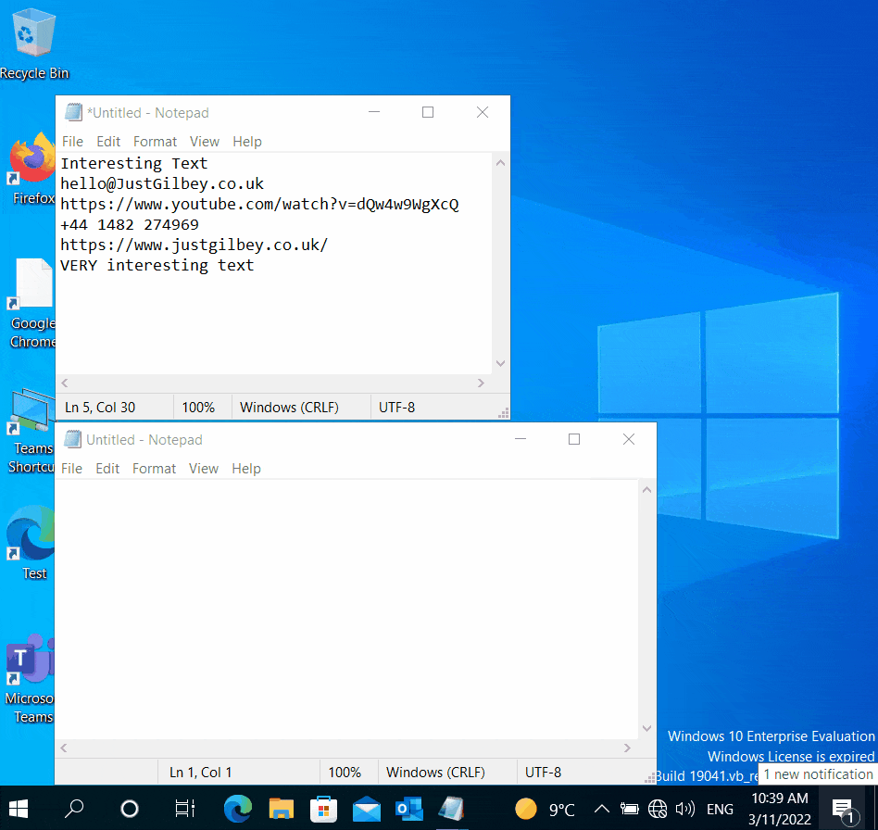
Task: Click the 'Interesting Text' first line
Action: pos(133,164)
